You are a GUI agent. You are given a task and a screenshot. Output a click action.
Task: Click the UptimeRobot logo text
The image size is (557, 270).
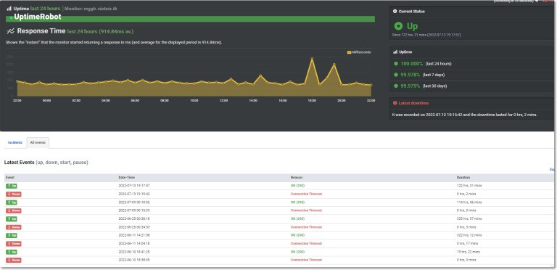pyautogui.click(x=37, y=17)
